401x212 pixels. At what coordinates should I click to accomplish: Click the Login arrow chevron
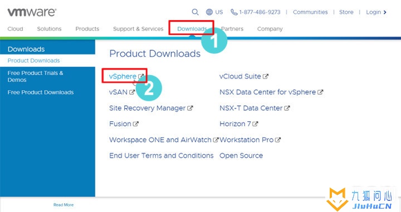point(385,12)
